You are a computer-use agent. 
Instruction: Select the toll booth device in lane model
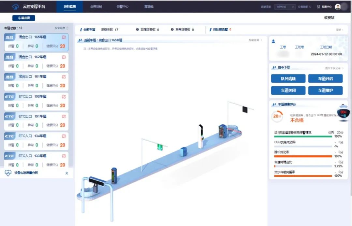[223, 131]
